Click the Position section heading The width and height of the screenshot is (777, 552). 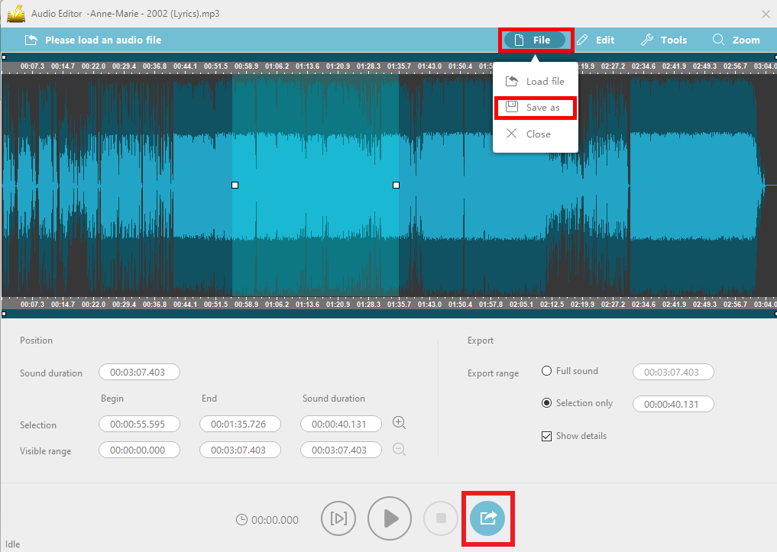click(x=36, y=341)
